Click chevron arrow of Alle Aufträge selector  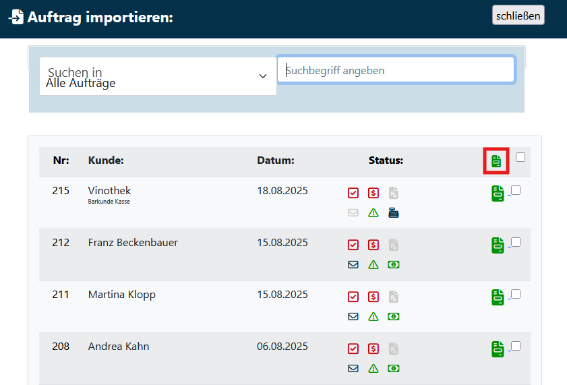point(263,76)
